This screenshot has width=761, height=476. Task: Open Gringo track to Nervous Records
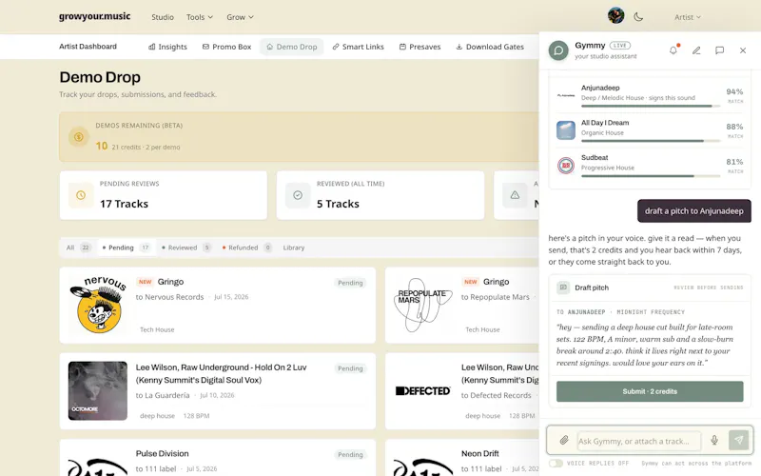170,282
